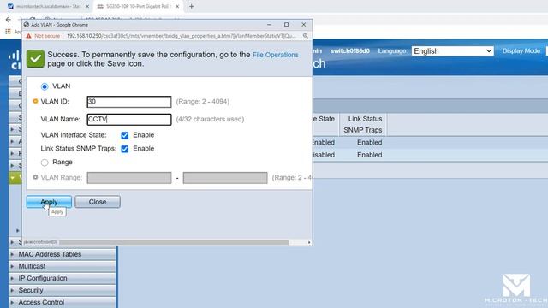548x308 pixels.
Task: Close the SG350-10P browser tab
Action: coord(177,6)
